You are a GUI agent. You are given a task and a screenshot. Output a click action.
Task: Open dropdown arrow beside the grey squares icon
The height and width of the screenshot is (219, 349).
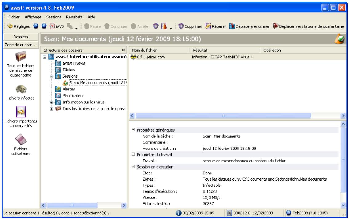click(76, 28)
